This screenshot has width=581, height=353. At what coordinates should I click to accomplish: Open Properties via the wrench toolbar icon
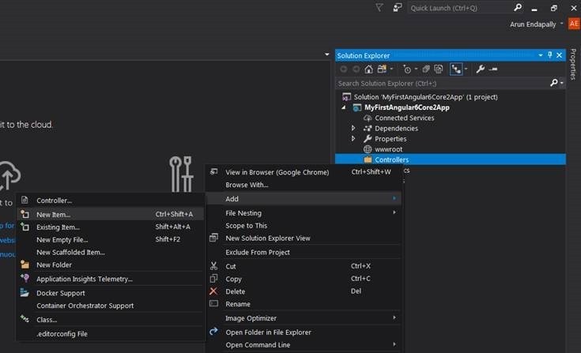click(480, 69)
